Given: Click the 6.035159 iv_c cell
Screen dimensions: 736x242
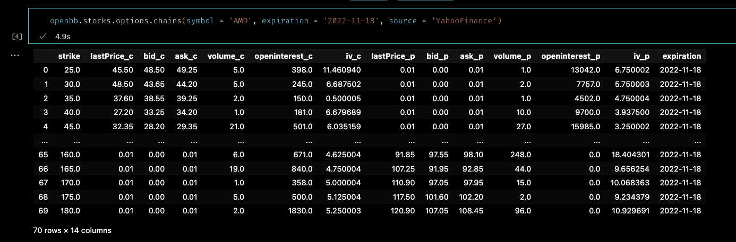Looking at the screenshot, I should [x=344, y=127].
